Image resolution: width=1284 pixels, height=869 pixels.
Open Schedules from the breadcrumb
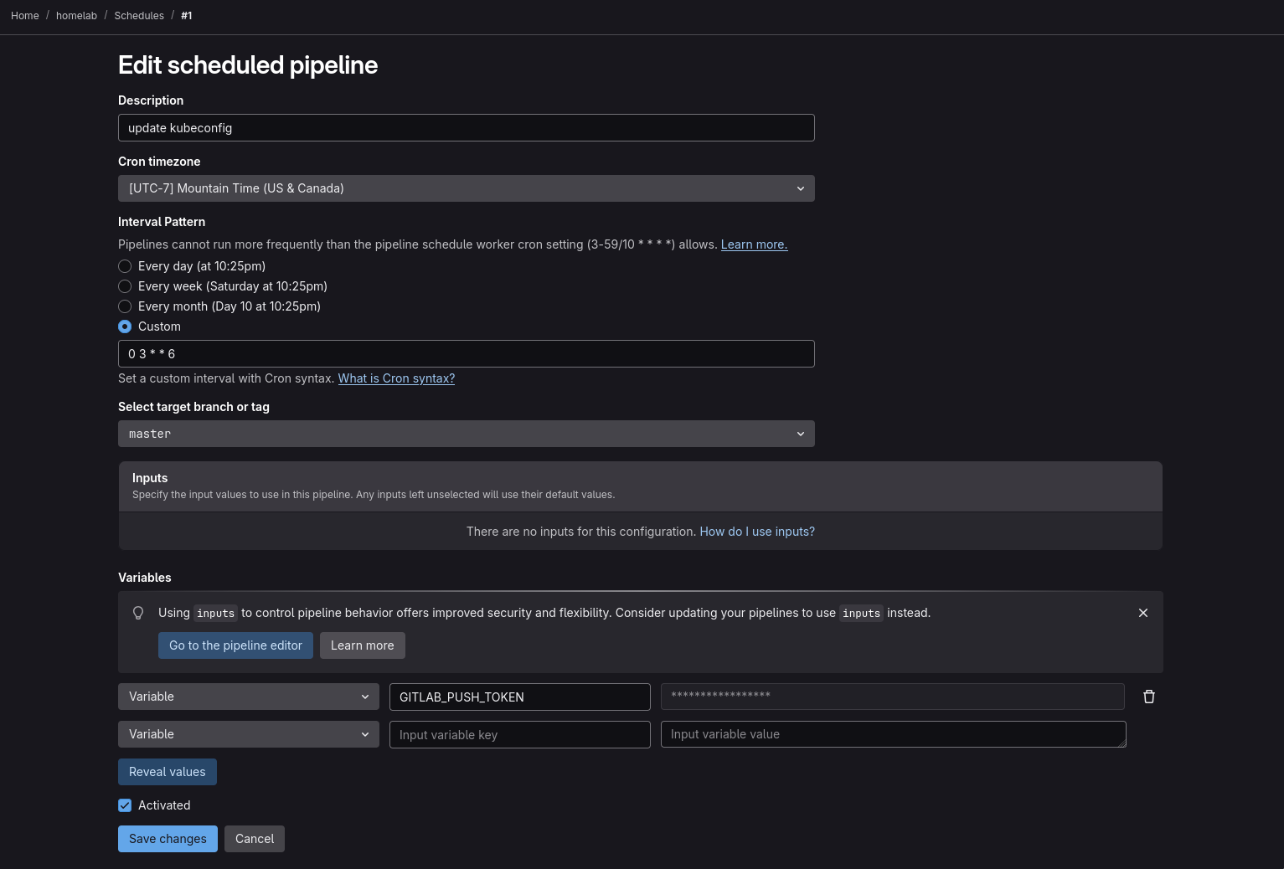coord(139,15)
